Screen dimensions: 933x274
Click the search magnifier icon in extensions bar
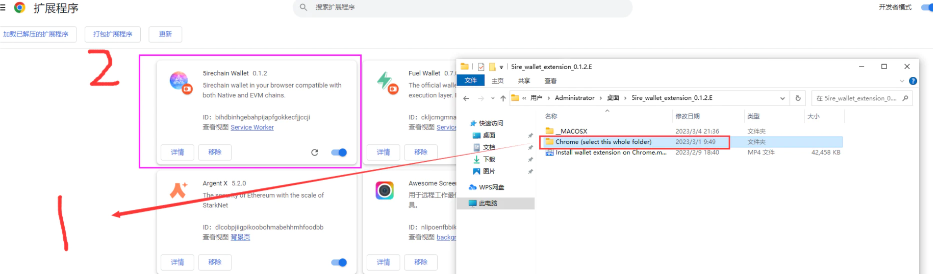coord(303,7)
